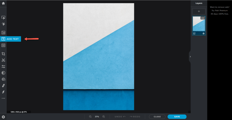Open the Add element fill tool
232x120 pixels.
[3, 45]
